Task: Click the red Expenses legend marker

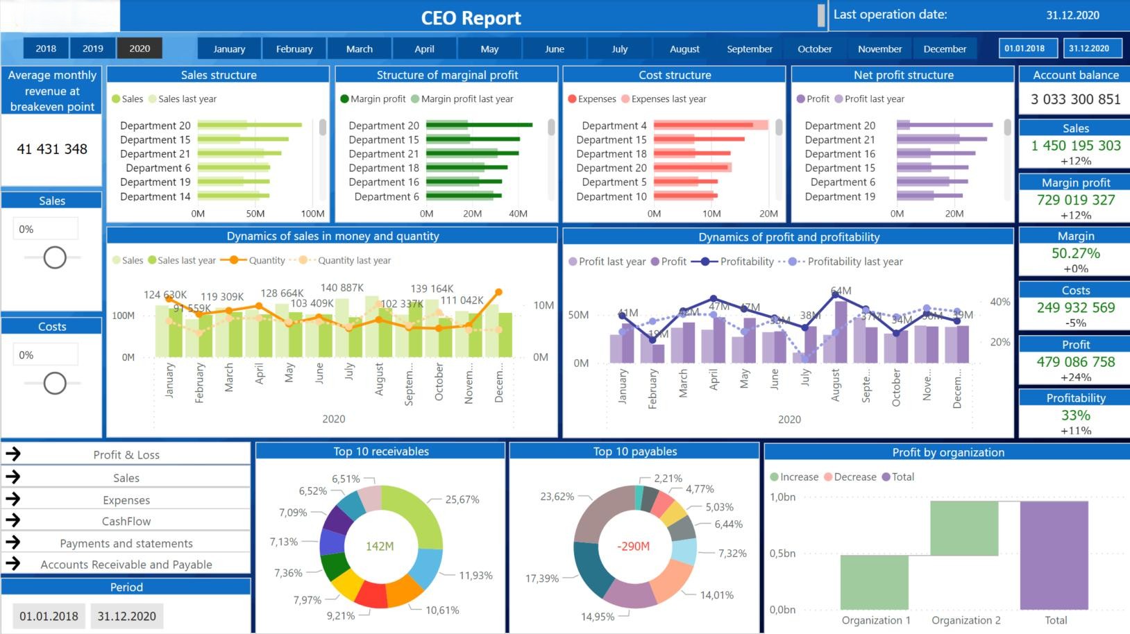Action: coord(572,99)
